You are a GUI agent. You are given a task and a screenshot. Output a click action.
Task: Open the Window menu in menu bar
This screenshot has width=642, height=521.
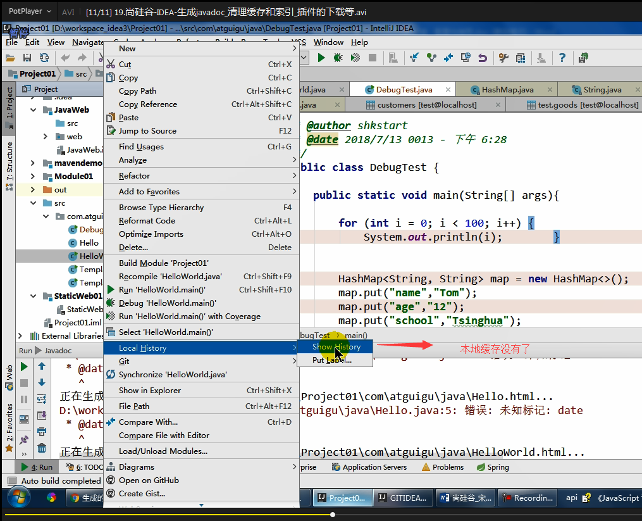(328, 42)
